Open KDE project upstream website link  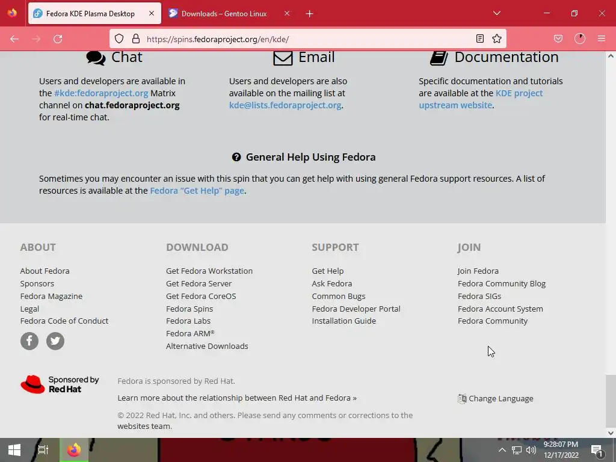(481, 99)
